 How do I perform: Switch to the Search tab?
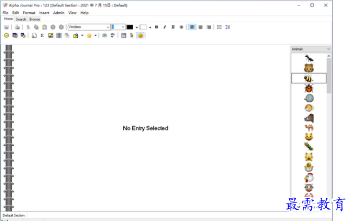click(x=21, y=19)
